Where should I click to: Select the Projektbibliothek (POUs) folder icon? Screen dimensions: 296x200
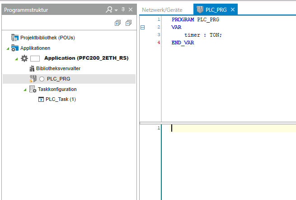pos(15,38)
